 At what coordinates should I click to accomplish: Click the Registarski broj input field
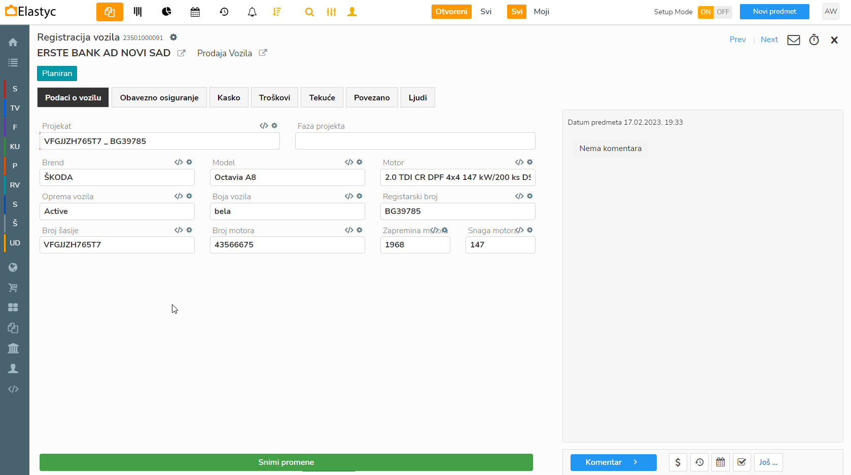point(457,211)
